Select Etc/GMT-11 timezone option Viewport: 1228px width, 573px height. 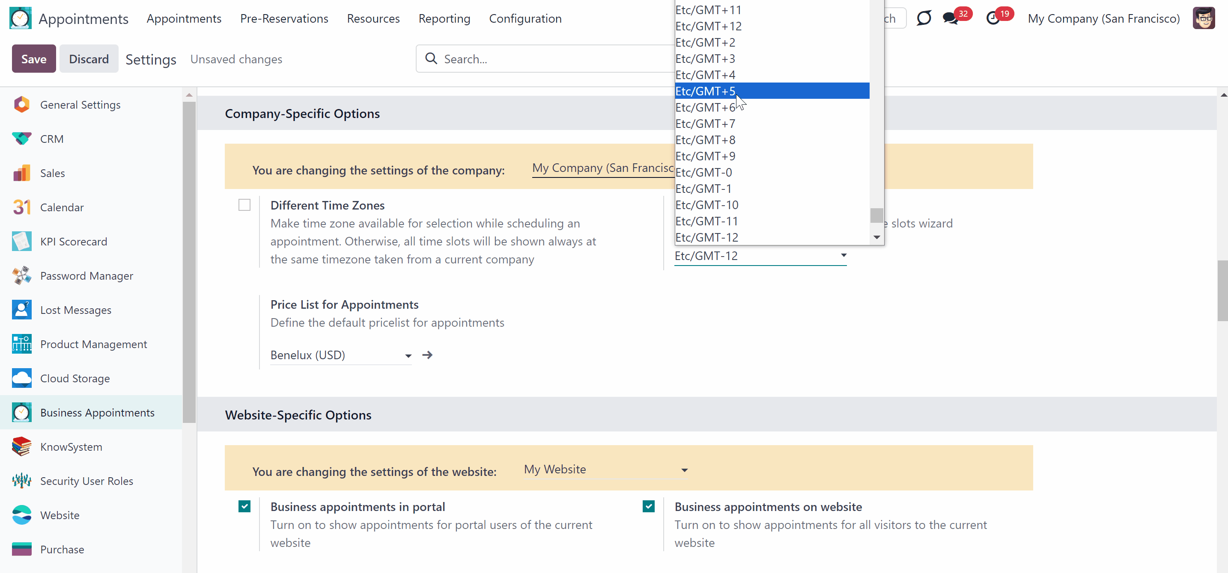772,222
